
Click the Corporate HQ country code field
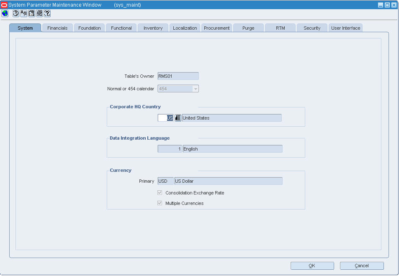coord(166,118)
